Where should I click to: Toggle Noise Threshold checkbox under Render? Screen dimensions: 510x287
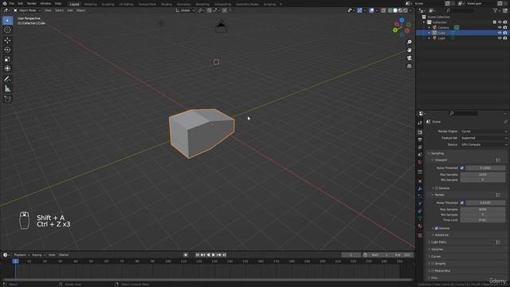[462, 202]
